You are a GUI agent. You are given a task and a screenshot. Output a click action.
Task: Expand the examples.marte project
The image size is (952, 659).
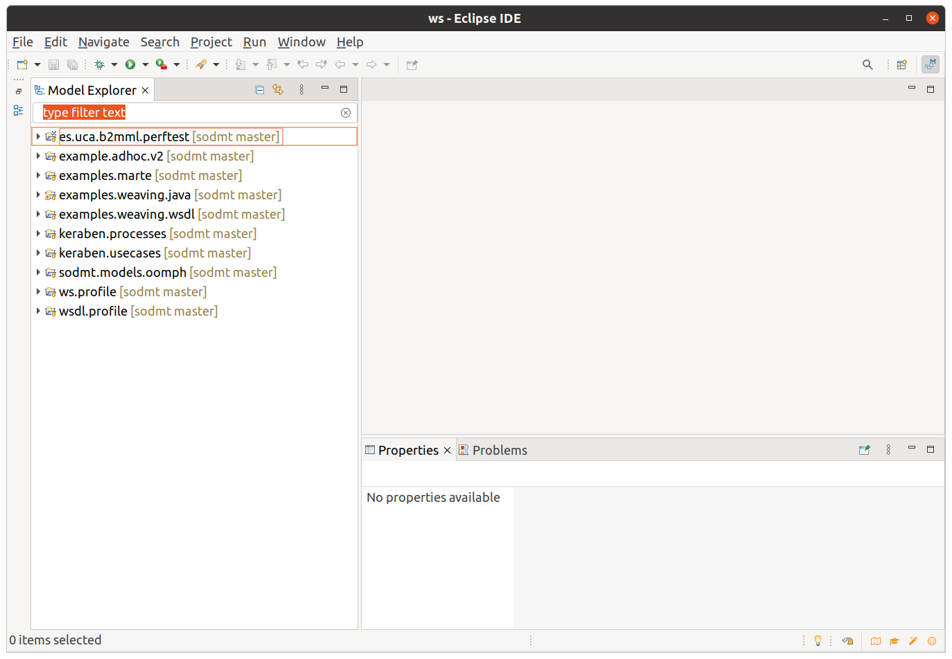pos(38,175)
